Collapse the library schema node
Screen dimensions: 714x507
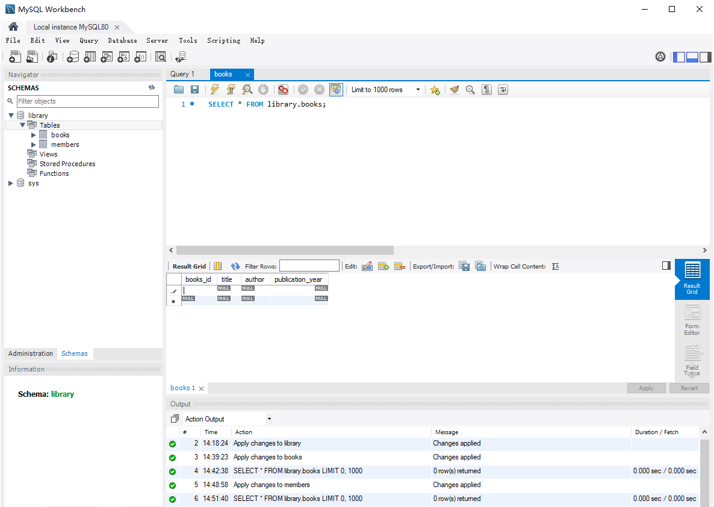(x=11, y=115)
